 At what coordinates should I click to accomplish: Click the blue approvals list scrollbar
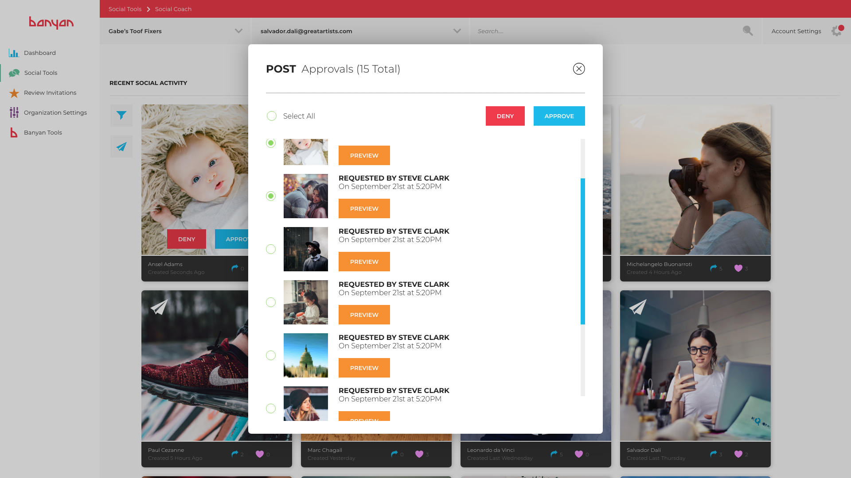583,251
